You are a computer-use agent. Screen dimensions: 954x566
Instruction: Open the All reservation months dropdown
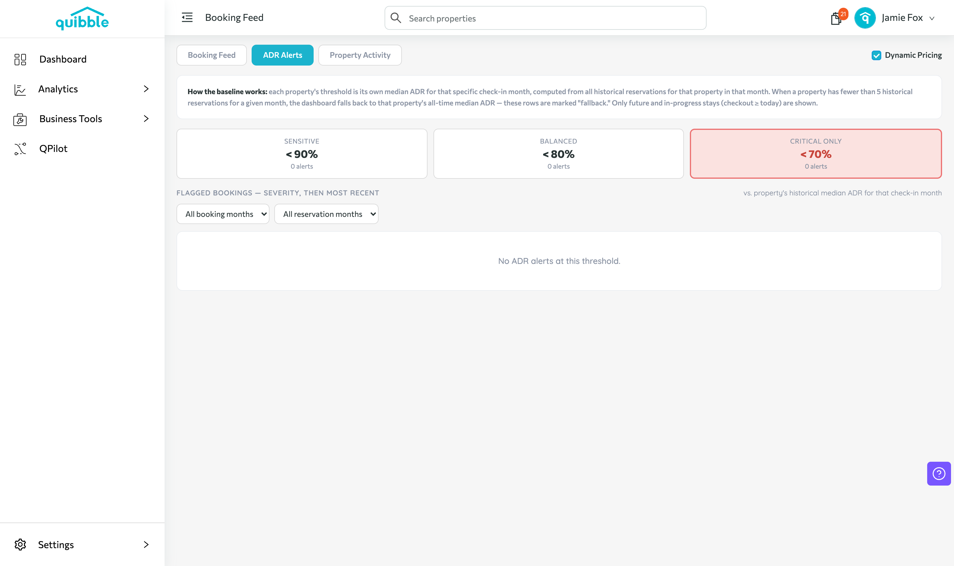point(326,214)
